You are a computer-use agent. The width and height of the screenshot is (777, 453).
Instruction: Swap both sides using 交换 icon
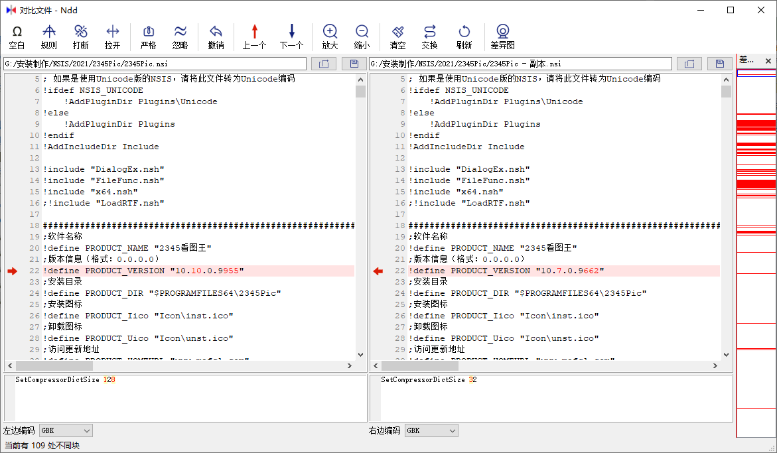pos(430,37)
